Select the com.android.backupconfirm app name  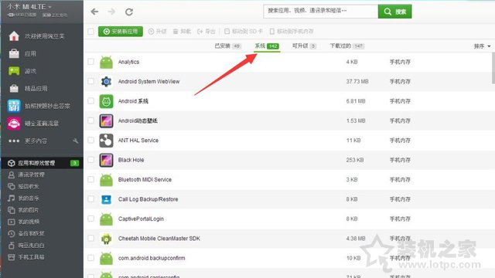pyautogui.click(x=152, y=258)
